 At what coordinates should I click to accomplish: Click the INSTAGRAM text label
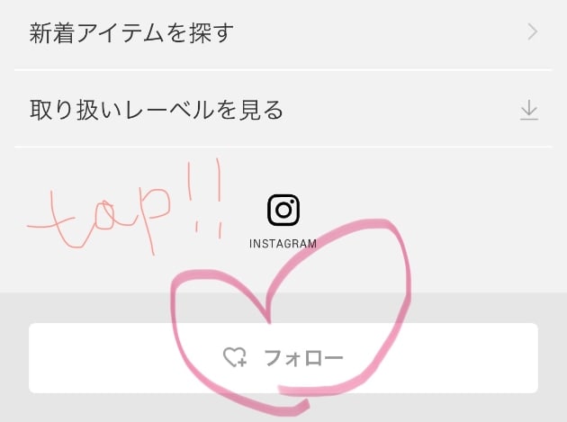283,244
